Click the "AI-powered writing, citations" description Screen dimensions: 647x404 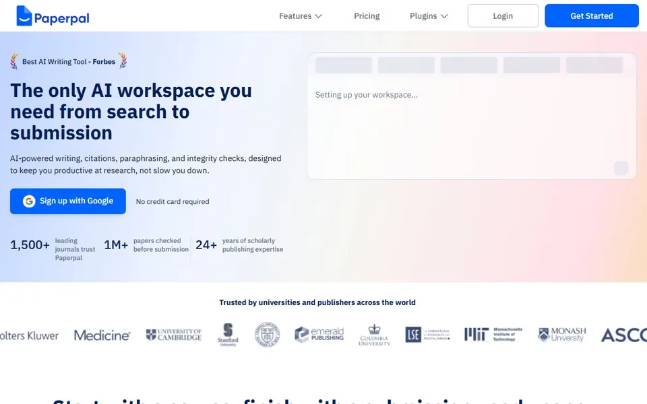(x=146, y=164)
